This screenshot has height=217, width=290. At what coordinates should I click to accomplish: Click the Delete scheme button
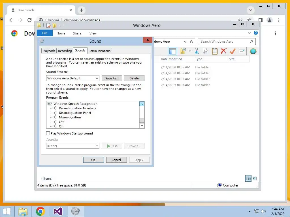pyautogui.click(x=134, y=78)
